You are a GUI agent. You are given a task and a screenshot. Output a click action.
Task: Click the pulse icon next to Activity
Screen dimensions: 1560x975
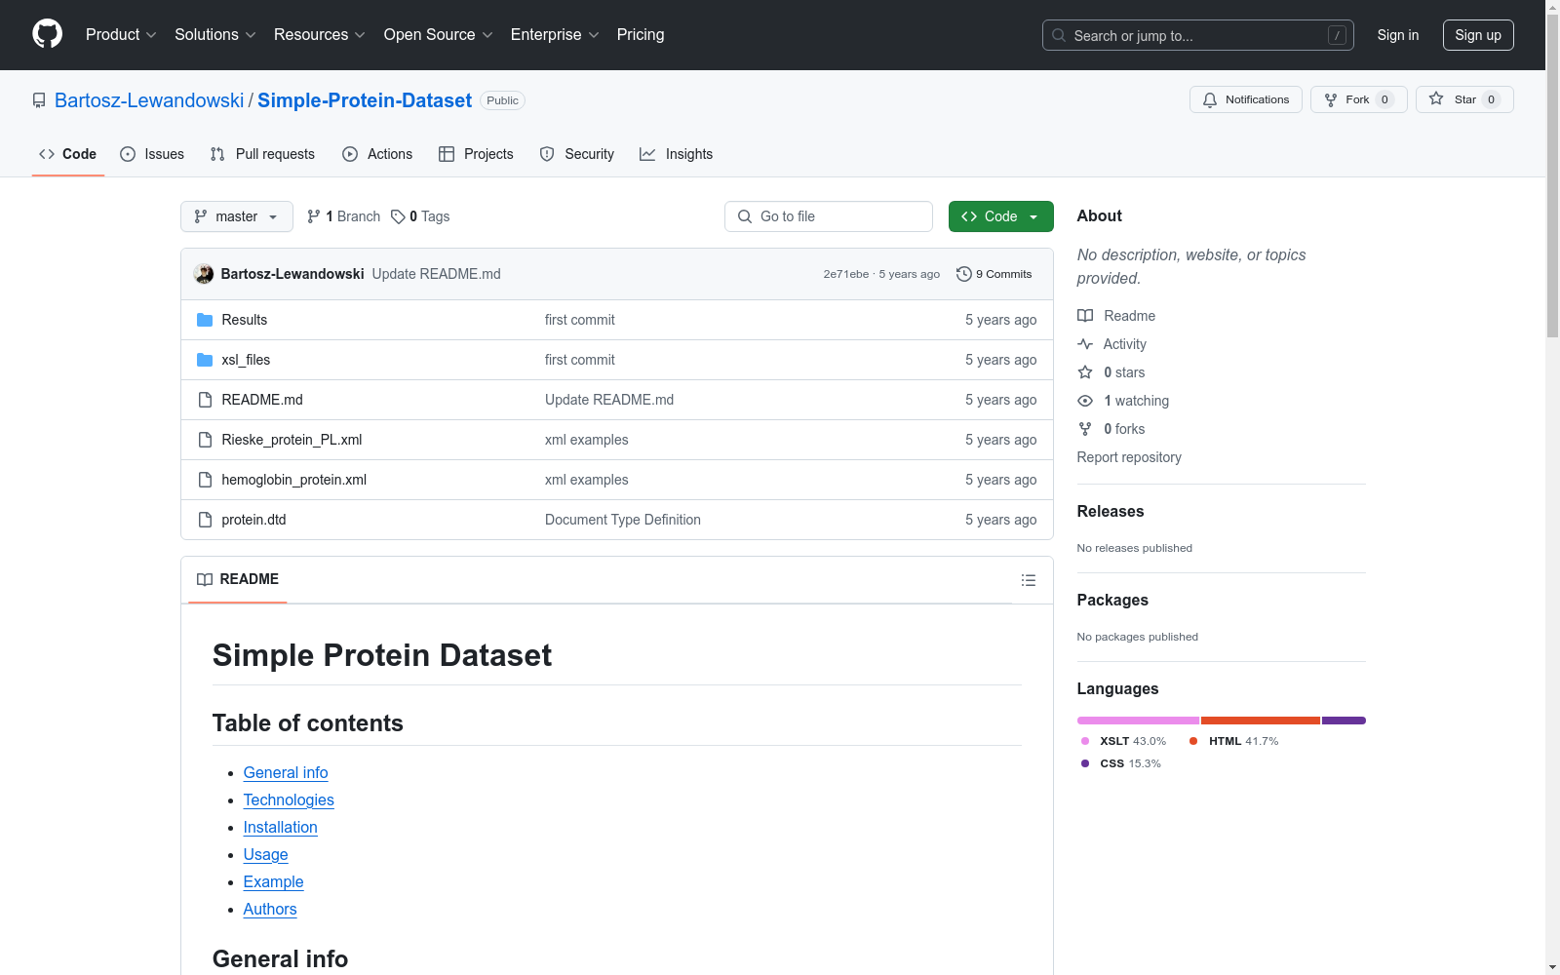click(1085, 344)
